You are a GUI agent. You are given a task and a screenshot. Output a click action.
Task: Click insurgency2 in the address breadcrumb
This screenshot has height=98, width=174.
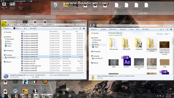[40, 24]
